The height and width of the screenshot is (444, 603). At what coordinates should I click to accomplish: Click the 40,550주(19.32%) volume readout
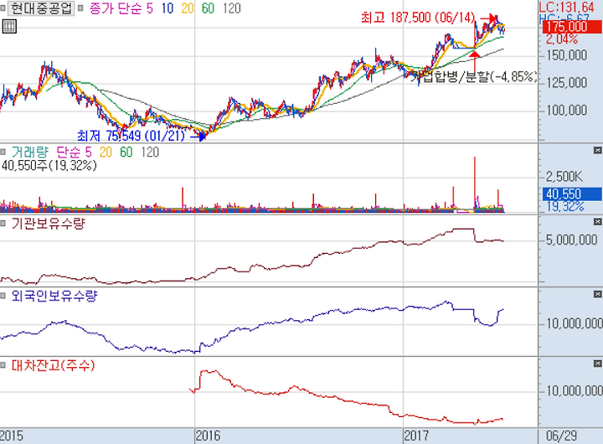[x=49, y=166]
